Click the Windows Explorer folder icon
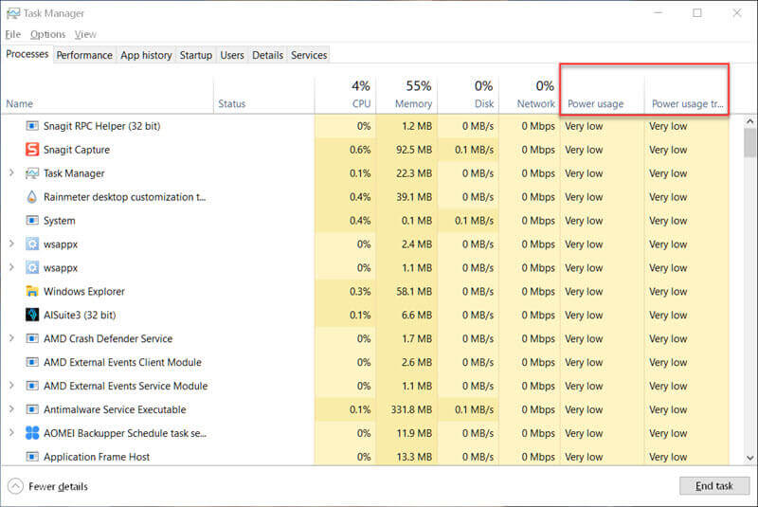The image size is (758, 507). (32, 292)
